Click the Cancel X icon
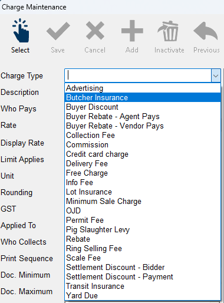224x303 pixels. coord(95,31)
